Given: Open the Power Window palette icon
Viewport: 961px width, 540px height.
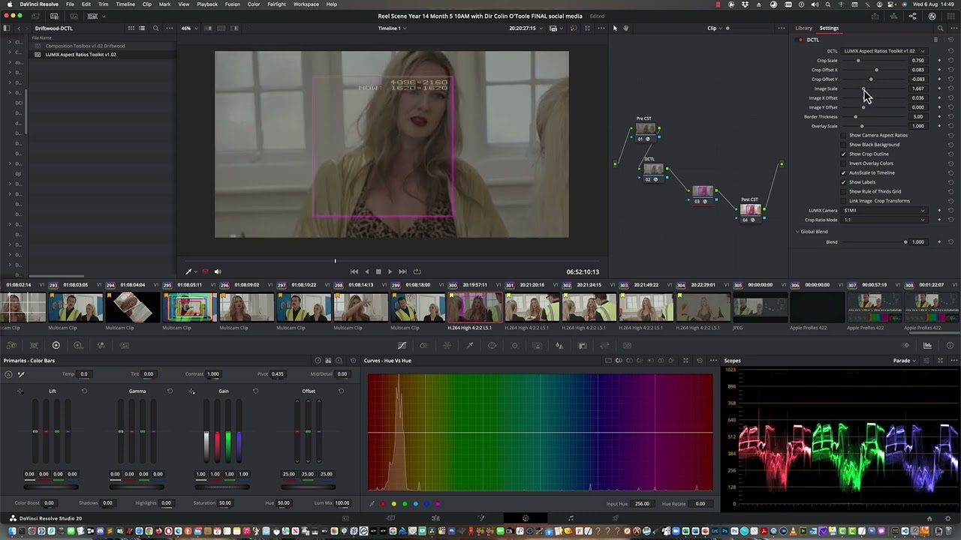Looking at the screenshot, I should pos(492,345).
